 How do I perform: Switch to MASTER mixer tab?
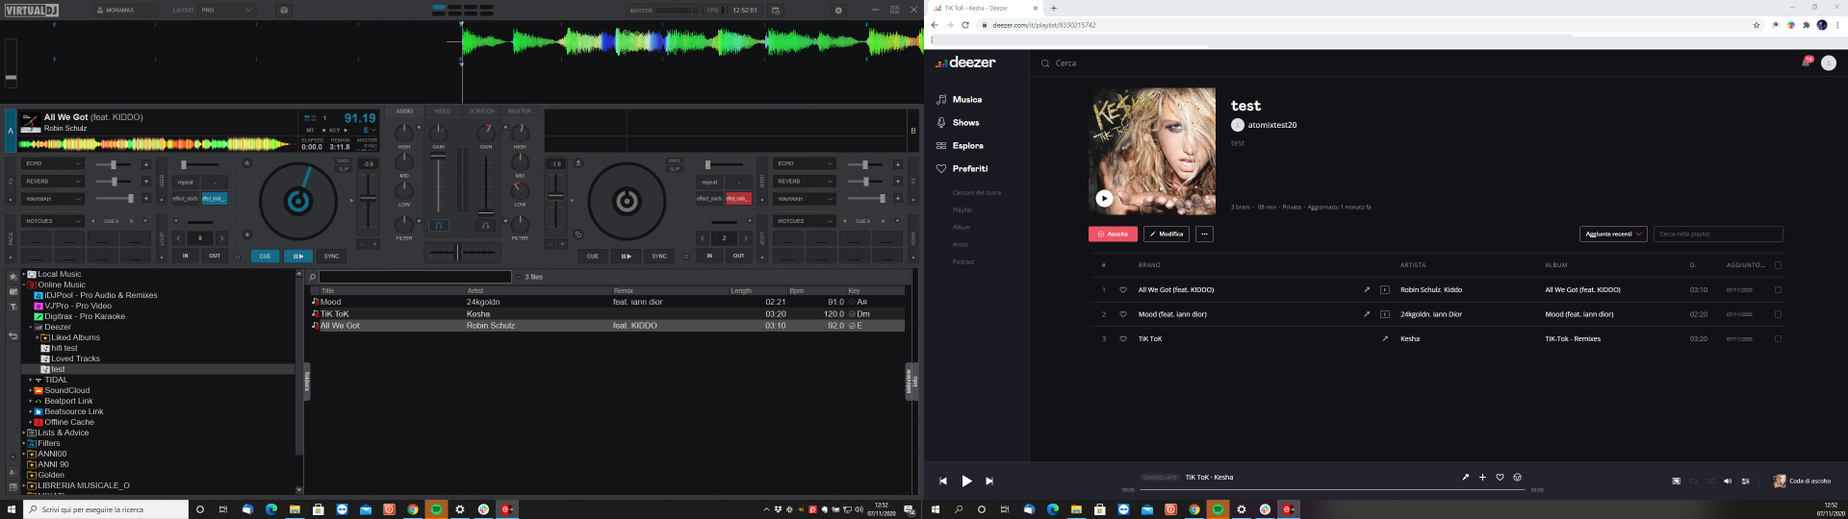click(x=520, y=111)
